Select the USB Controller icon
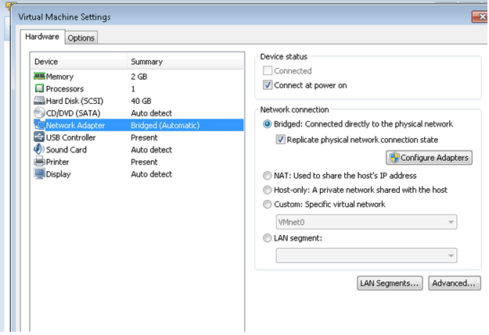 [x=39, y=137]
